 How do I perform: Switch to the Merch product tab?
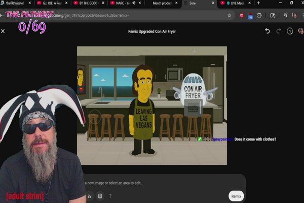click(x=162, y=3)
